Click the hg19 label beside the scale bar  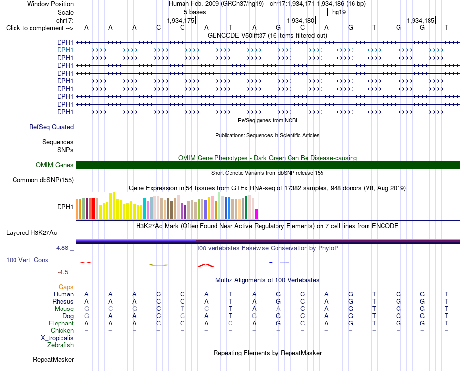coord(339,12)
